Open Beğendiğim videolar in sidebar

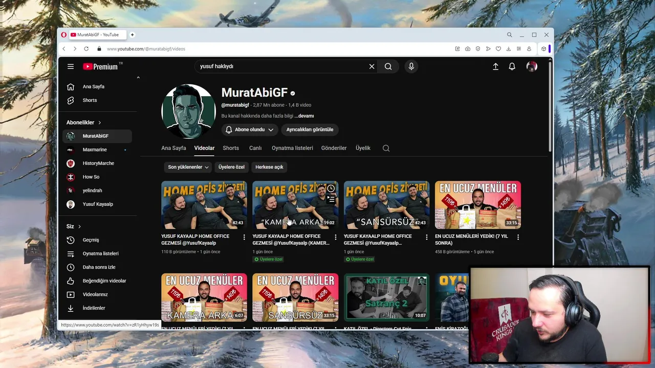click(x=97, y=281)
